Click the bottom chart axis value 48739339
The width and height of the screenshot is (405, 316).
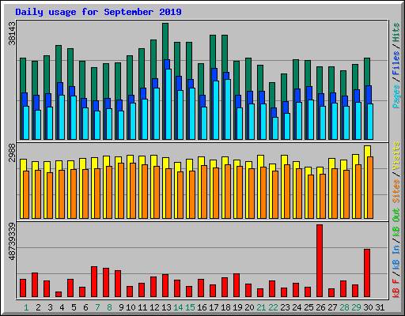coord(12,242)
